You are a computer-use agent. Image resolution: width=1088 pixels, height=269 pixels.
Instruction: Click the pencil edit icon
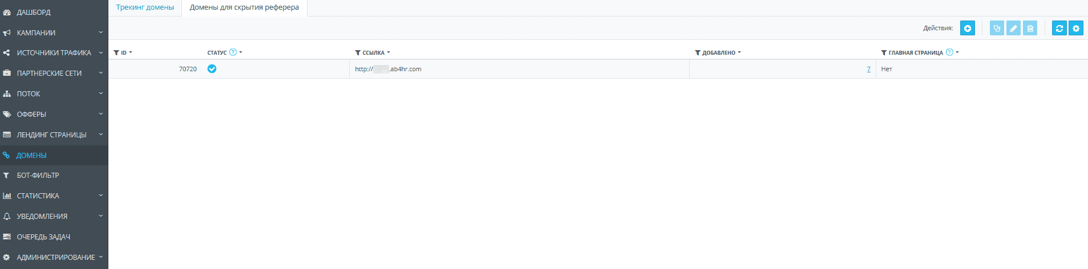pyautogui.click(x=1013, y=28)
